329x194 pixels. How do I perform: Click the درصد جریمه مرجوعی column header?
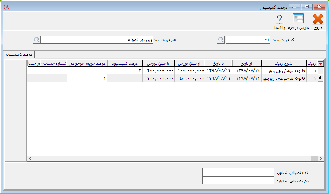click(x=87, y=63)
